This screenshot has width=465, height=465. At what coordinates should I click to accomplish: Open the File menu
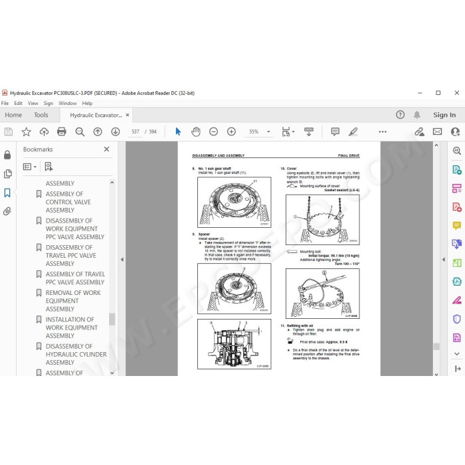click(x=5, y=103)
